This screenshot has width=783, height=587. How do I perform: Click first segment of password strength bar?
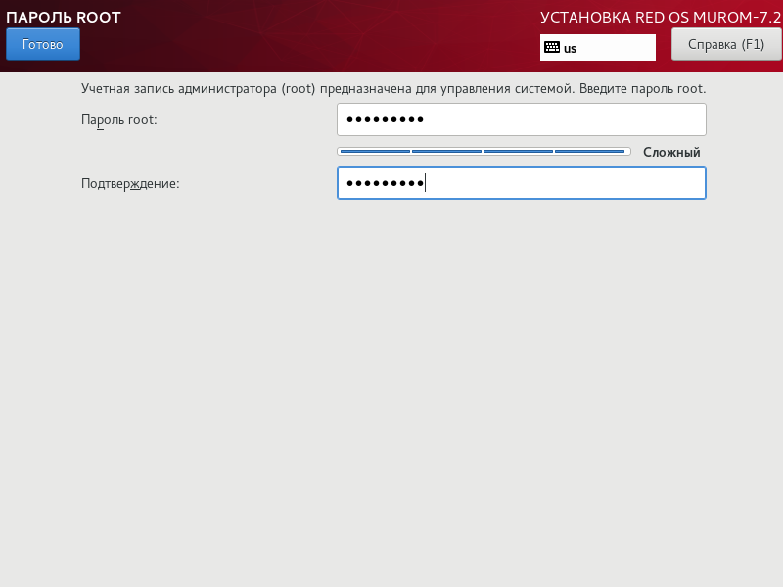coord(375,152)
